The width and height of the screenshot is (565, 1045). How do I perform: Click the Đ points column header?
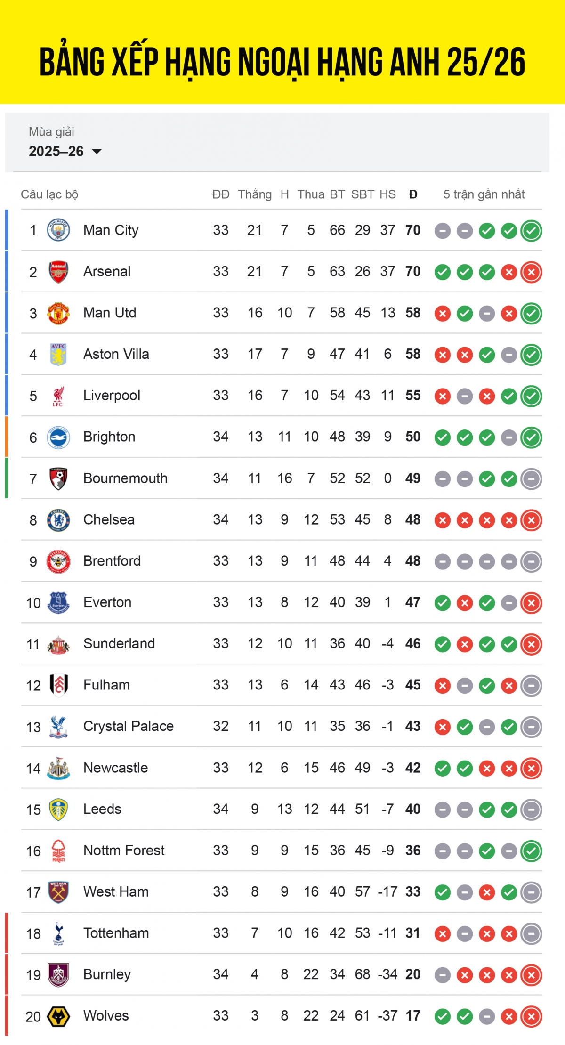point(413,194)
